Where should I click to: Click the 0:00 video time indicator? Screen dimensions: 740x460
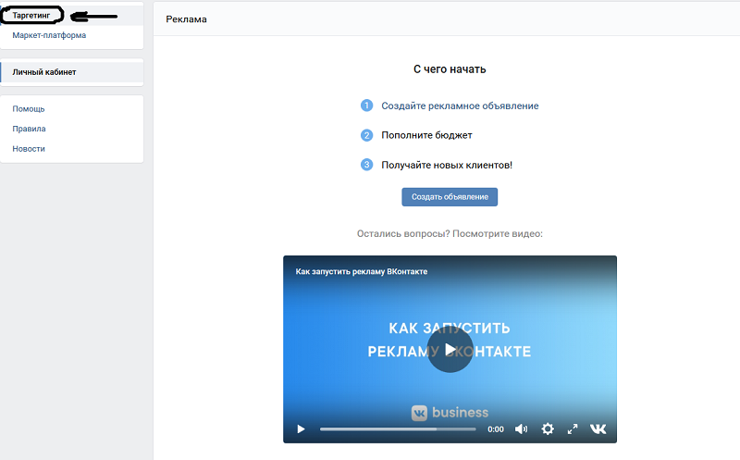496,429
